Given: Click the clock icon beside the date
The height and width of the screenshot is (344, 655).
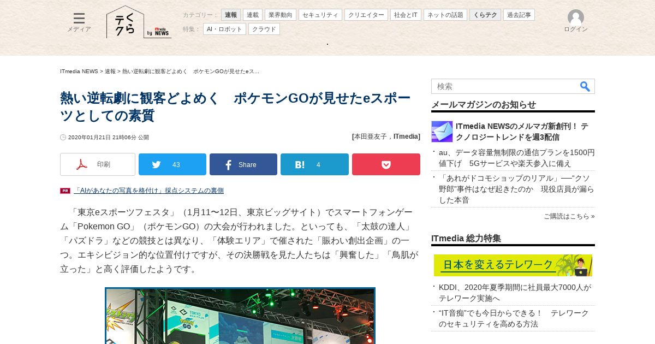Looking at the screenshot, I should [x=63, y=138].
